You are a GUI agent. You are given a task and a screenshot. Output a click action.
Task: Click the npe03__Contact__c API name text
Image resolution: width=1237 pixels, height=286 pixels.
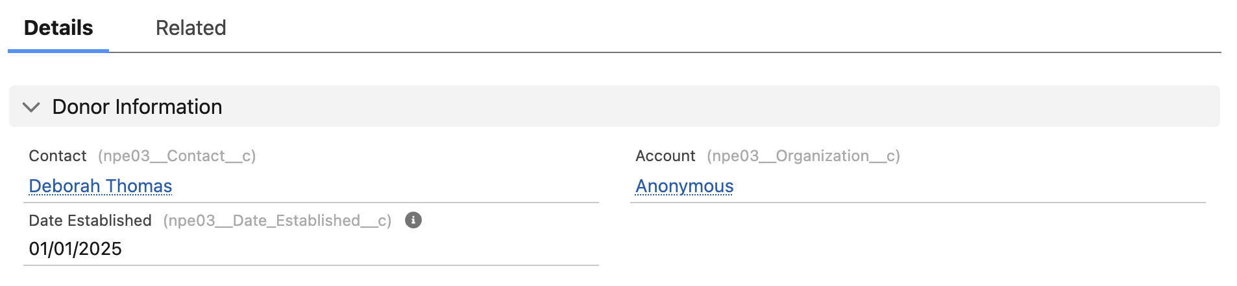(177, 156)
